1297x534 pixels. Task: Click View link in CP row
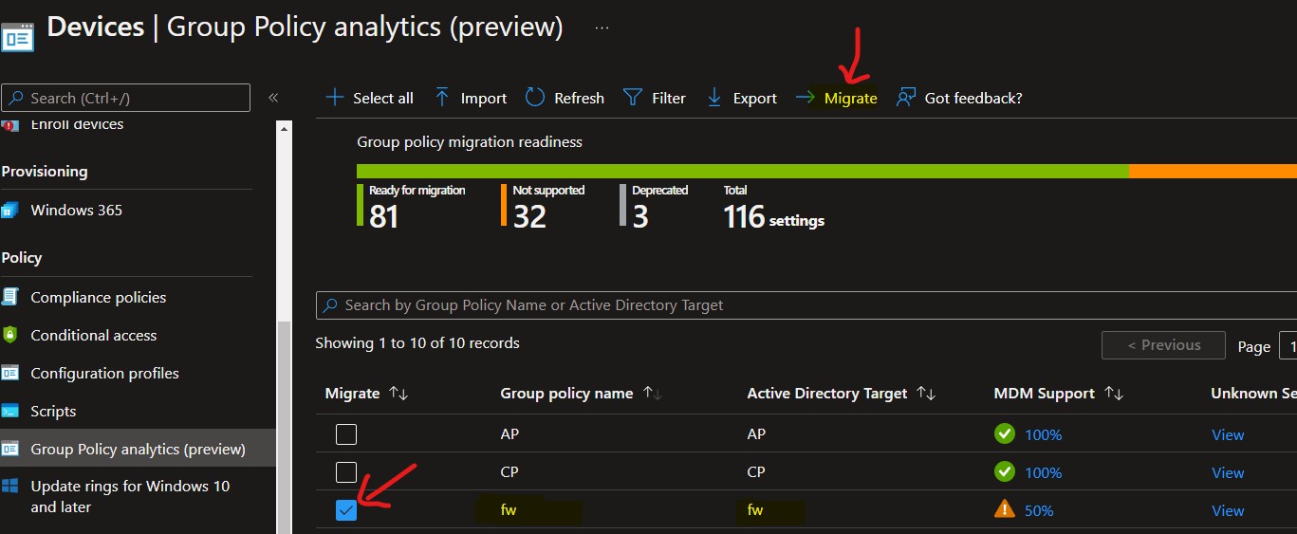(x=1228, y=472)
